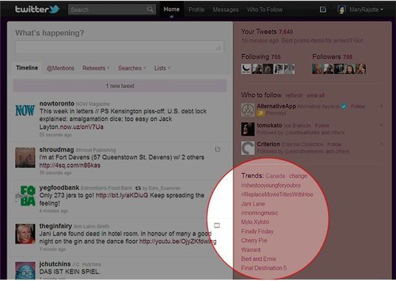The width and height of the screenshot is (396, 281).
Task: Click the yellow Promoted icon
Action: 261,113
